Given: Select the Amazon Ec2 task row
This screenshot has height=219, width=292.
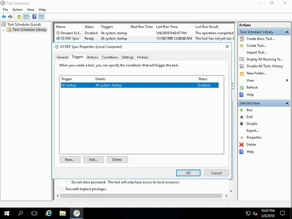Looking at the screenshot, I should pos(145,33).
